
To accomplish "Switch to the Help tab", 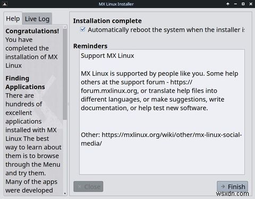I will point(13,19).
